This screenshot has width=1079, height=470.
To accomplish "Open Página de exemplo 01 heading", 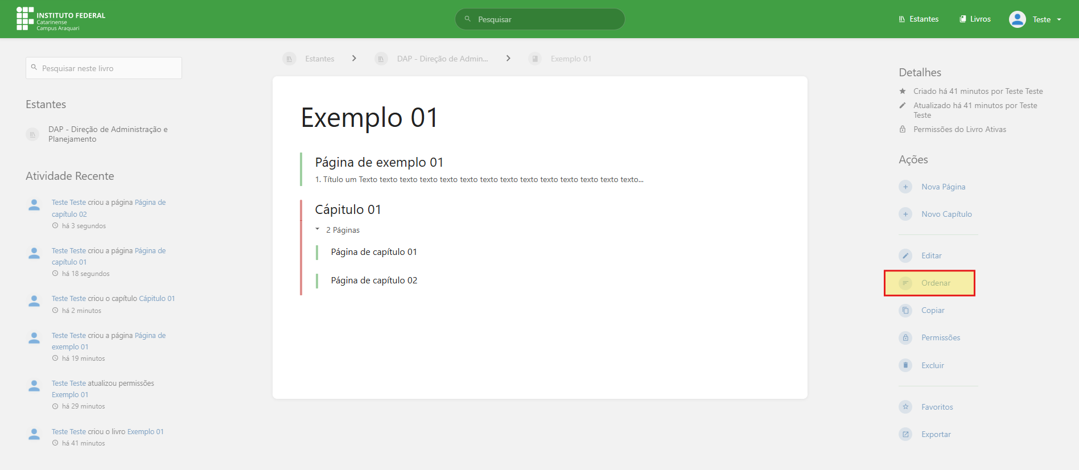I will [379, 162].
